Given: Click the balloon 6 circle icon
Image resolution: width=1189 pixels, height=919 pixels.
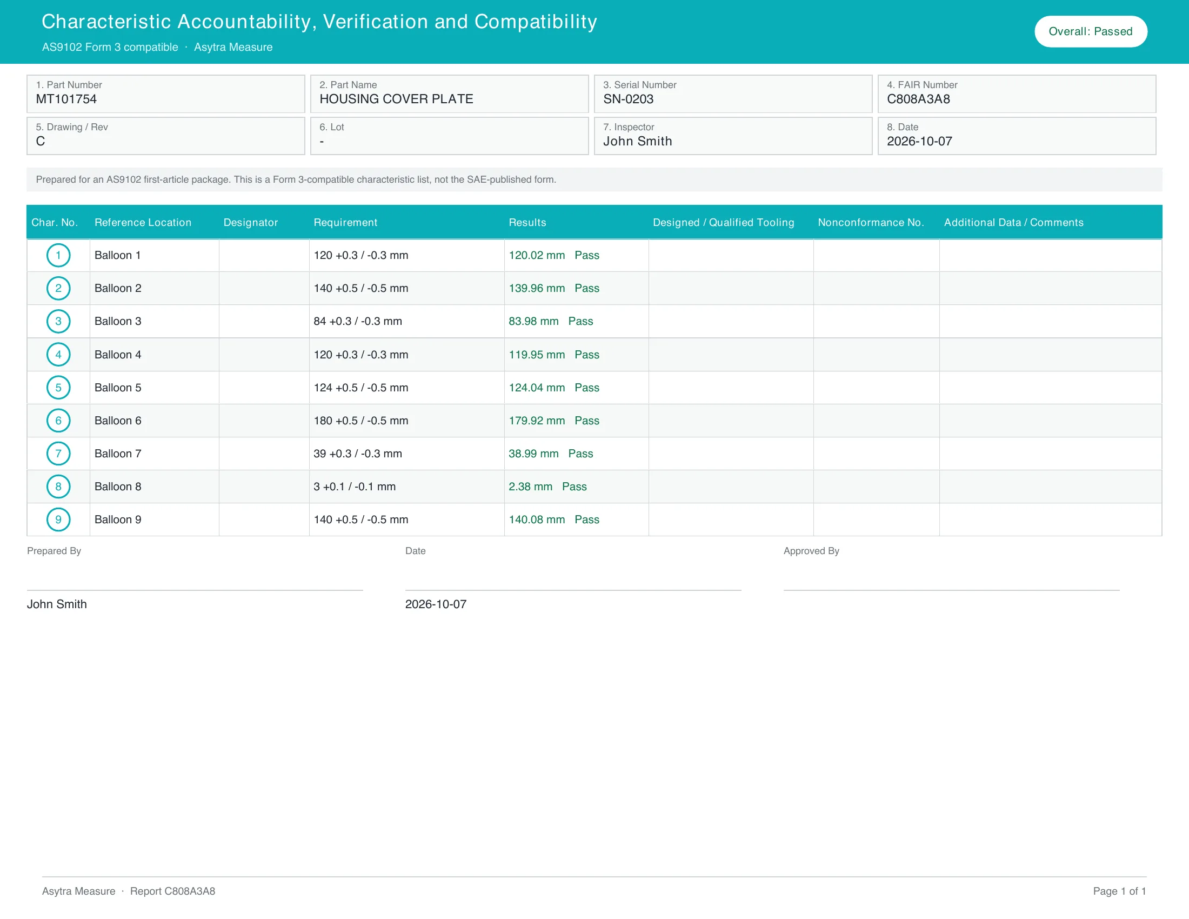Looking at the screenshot, I should point(58,420).
